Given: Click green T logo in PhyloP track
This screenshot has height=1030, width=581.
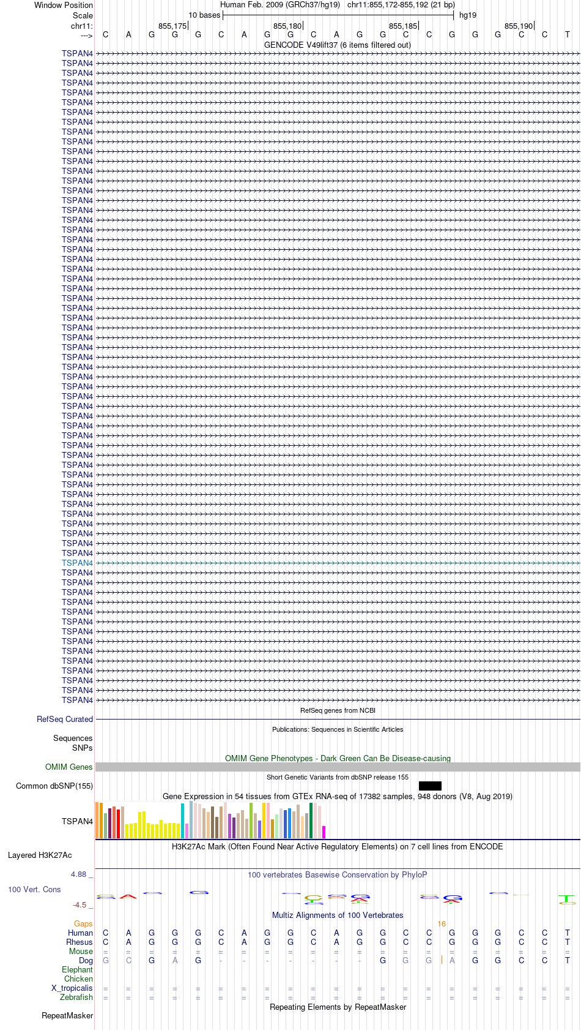Looking at the screenshot, I should [x=567, y=900].
